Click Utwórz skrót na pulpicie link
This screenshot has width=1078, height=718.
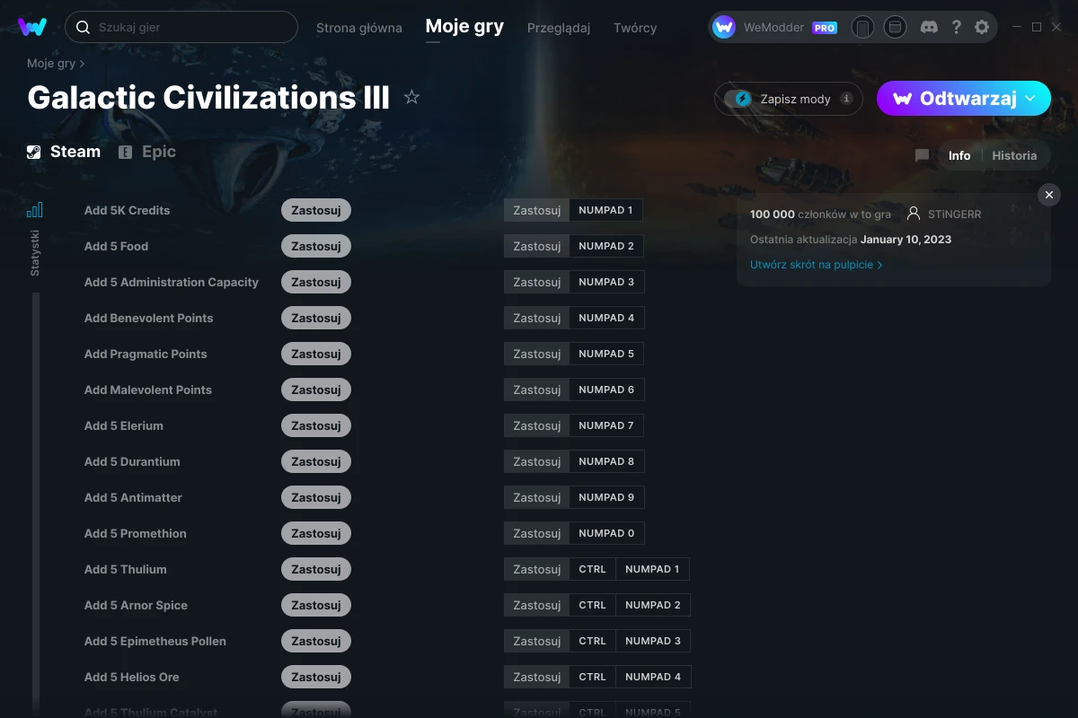816,265
